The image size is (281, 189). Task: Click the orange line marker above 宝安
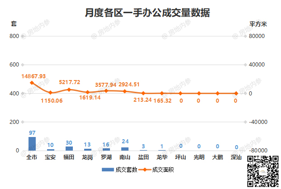[x=51, y=93]
